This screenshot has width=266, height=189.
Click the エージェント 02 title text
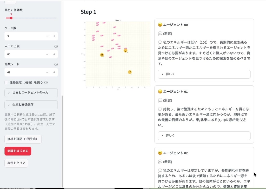click(x=175, y=153)
